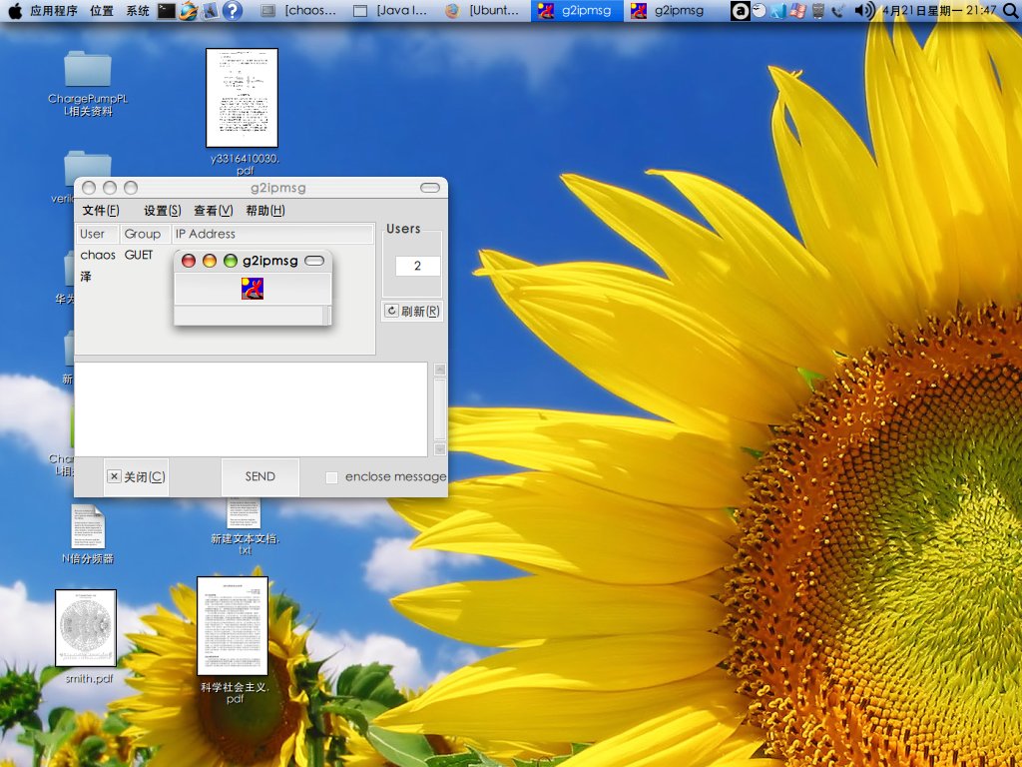Screen dimensions: 1022x767
Task: Switch to the [Ubunt... Firefox taskbar window
Action: pyautogui.click(x=484, y=10)
